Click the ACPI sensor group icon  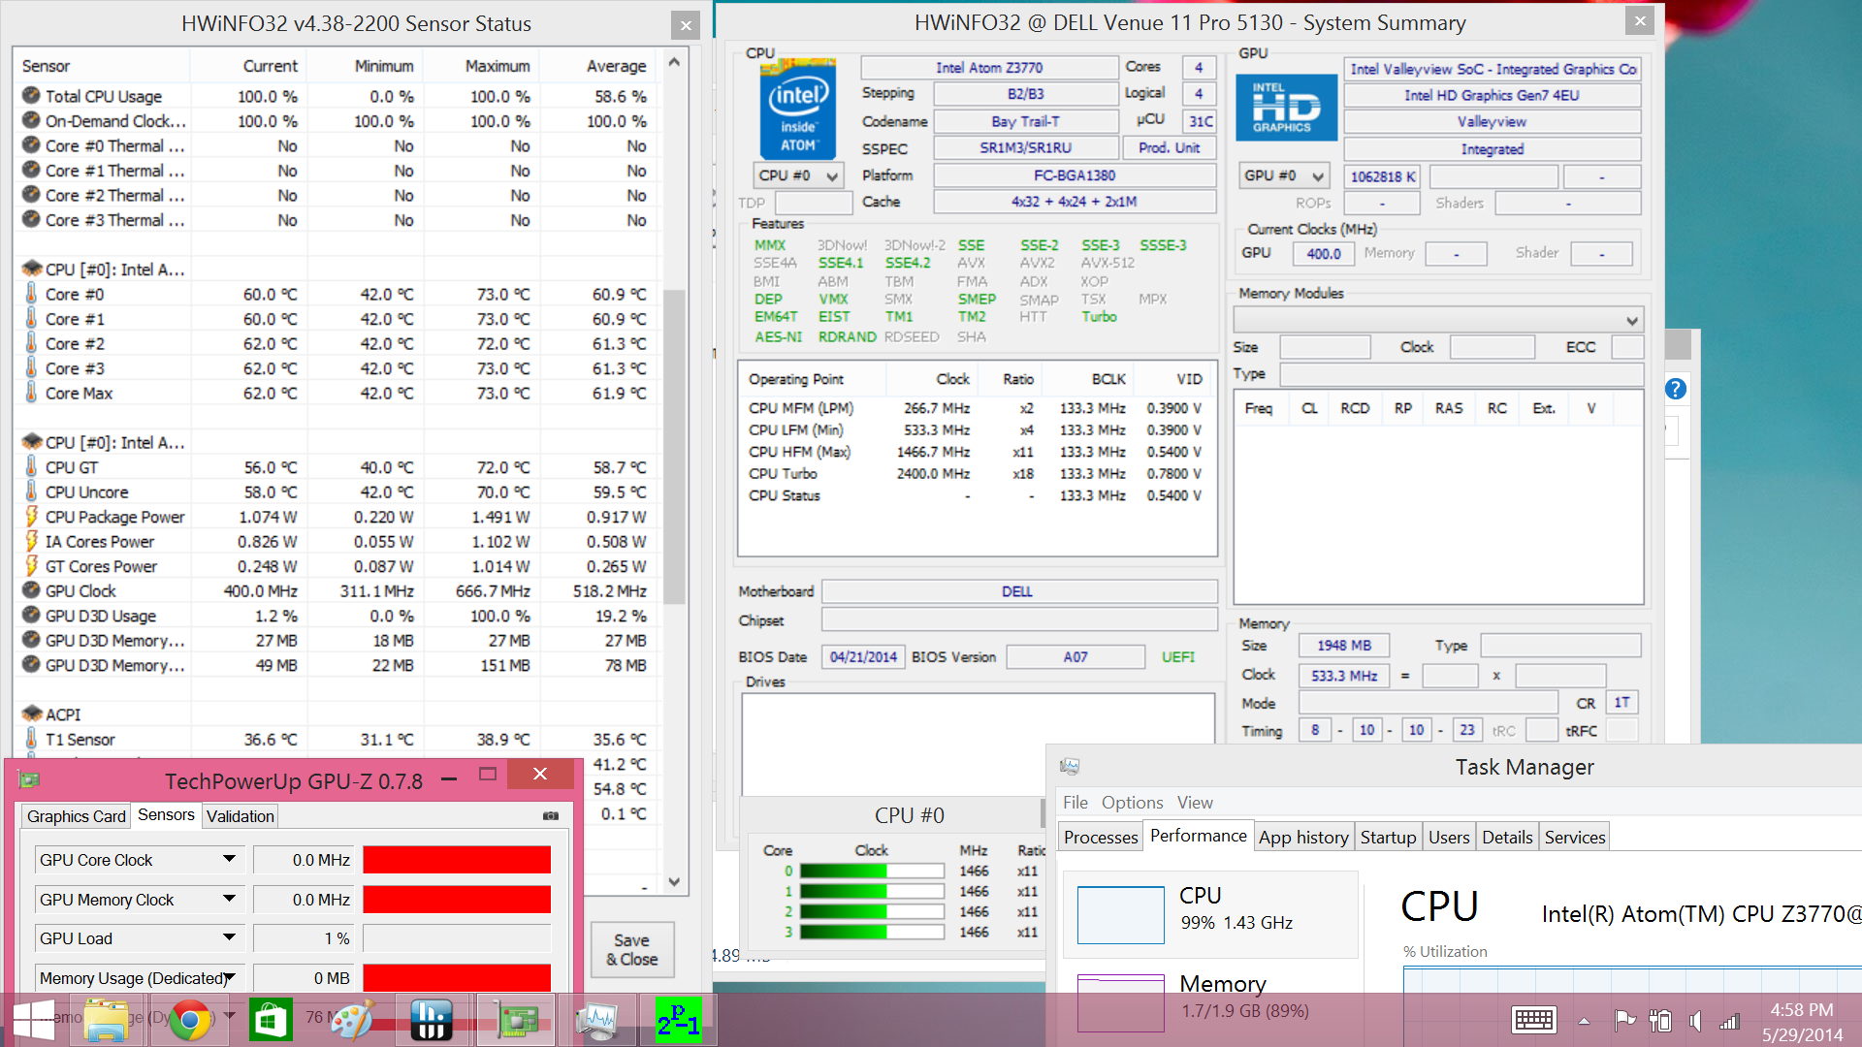coord(31,714)
